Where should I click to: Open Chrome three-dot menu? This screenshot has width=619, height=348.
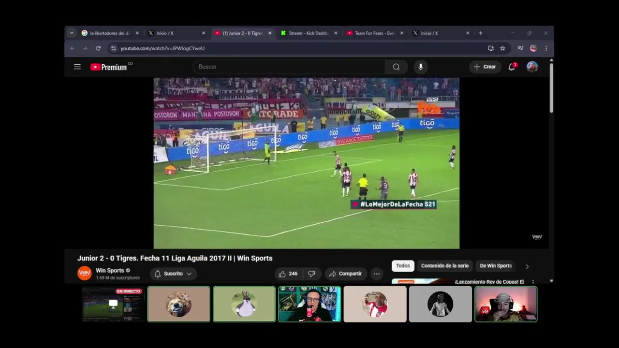tap(546, 48)
